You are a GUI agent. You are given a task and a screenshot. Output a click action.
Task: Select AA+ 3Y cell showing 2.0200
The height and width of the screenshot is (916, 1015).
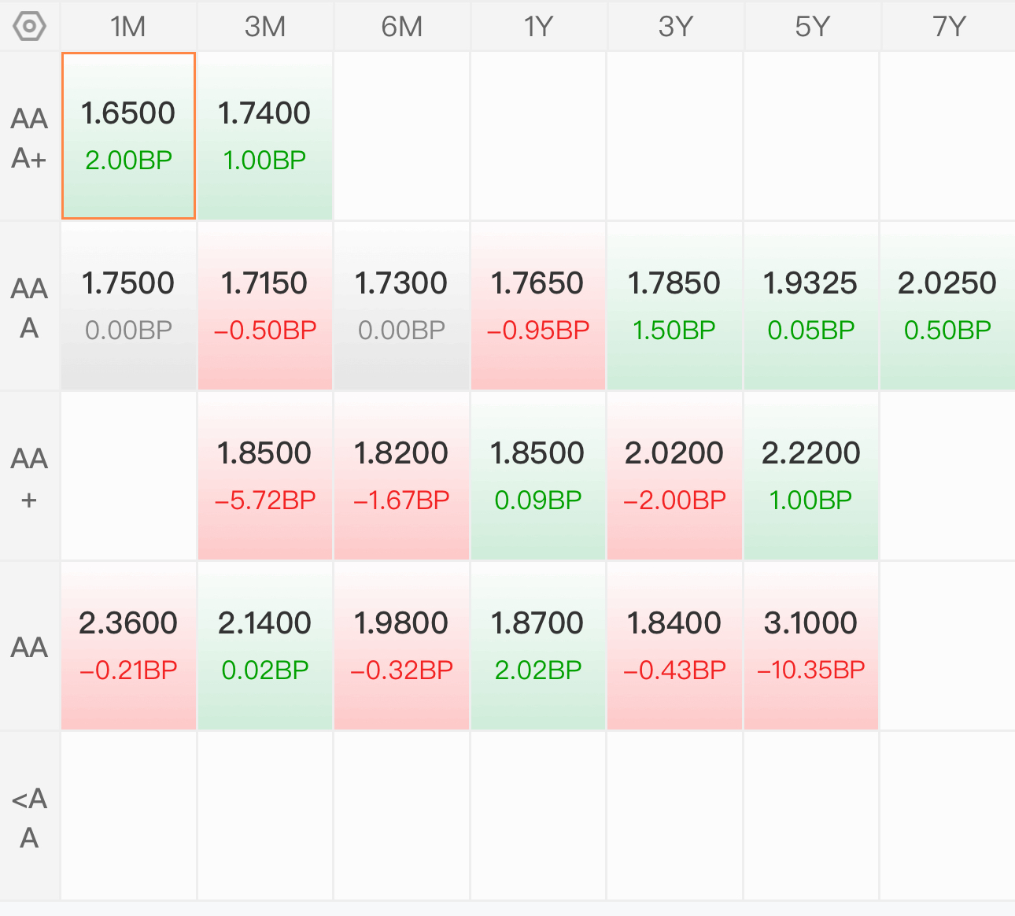675,476
